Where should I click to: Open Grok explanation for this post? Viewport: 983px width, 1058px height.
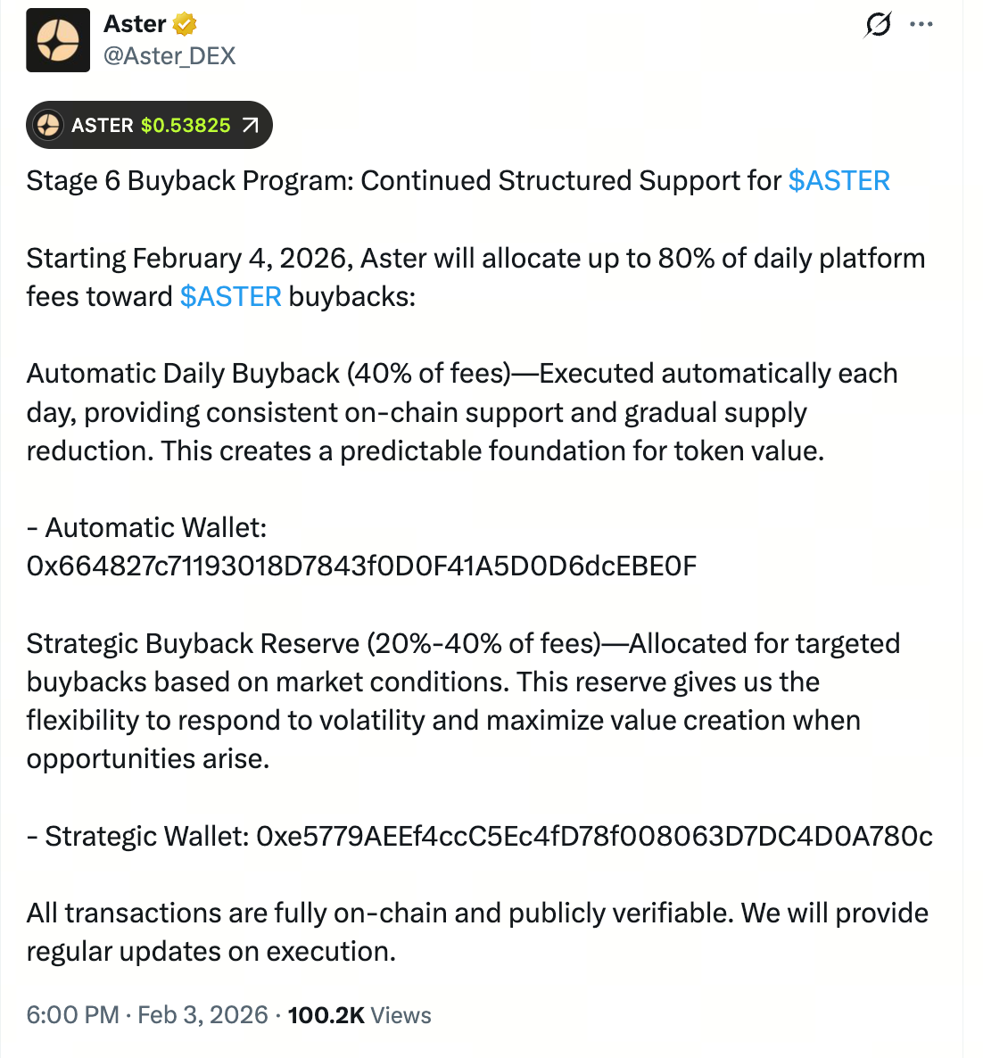[x=877, y=25]
